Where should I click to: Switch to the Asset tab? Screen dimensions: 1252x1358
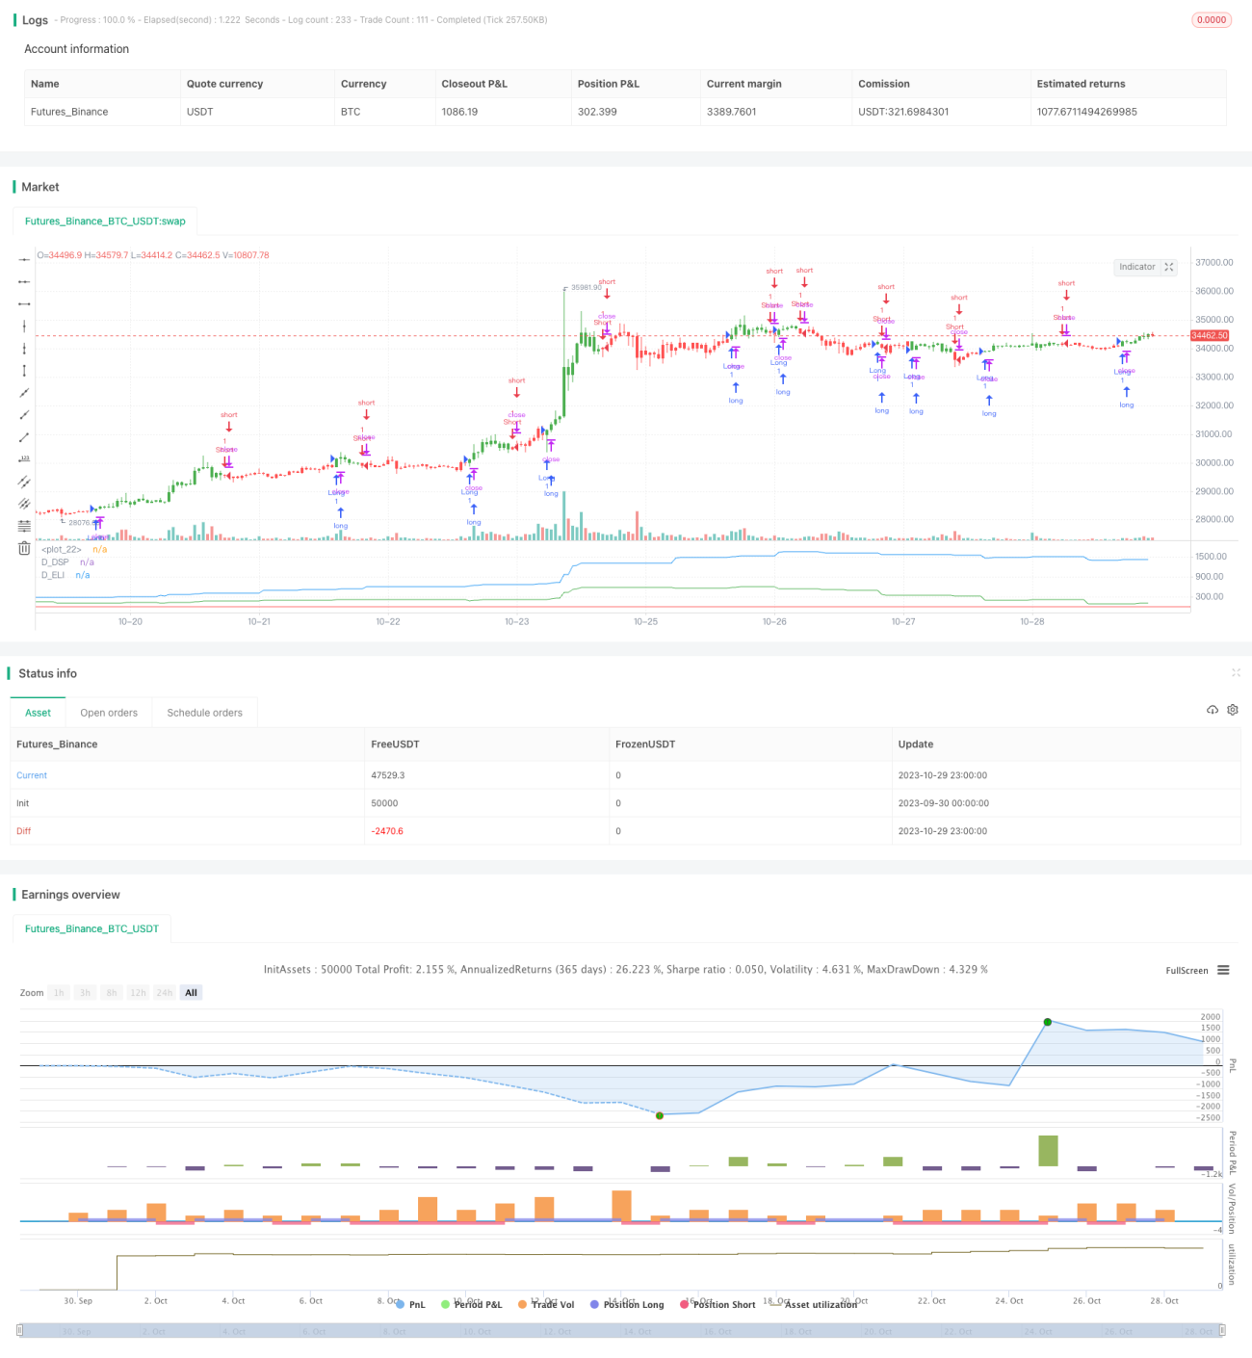[x=39, y=713]
